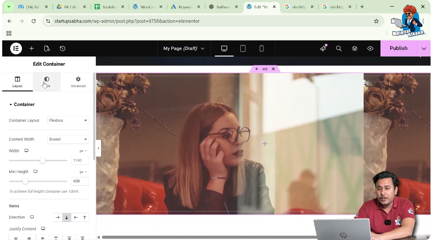Expand the Publish options arrow
The image size is (431, 240).
pos(424,49)
